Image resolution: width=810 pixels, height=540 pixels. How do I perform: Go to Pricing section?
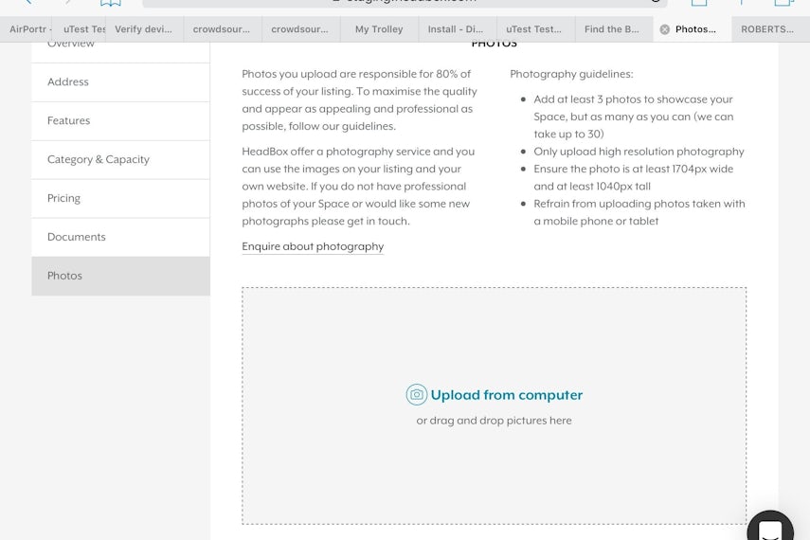point(120,198)
